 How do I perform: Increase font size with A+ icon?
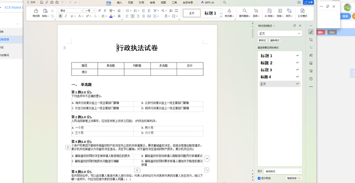point(99,11)
